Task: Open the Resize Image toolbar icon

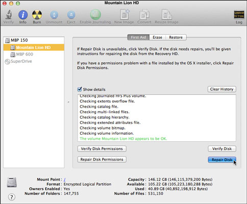Action: [x=166, y=15]
